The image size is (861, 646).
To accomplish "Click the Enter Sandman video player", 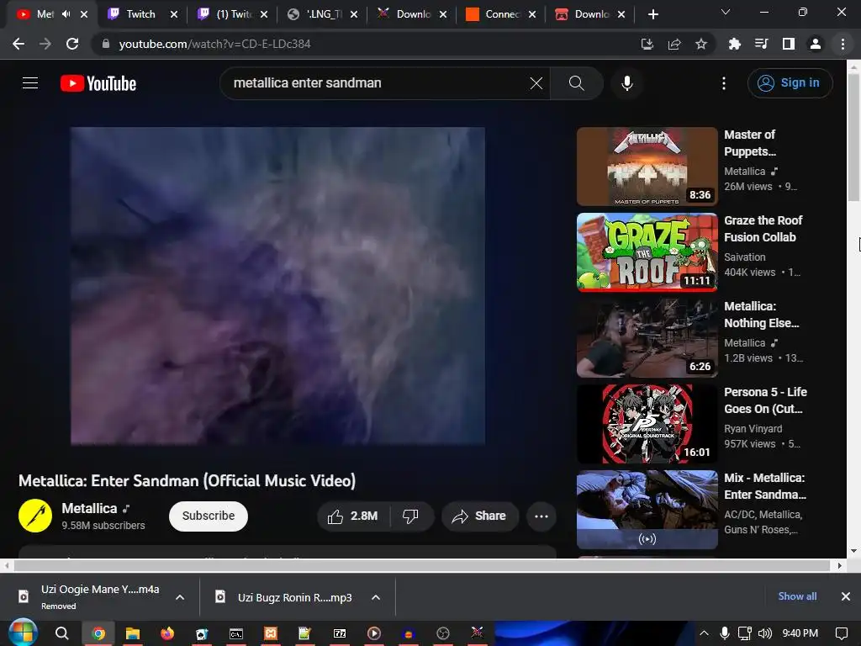I will [277, 286].
